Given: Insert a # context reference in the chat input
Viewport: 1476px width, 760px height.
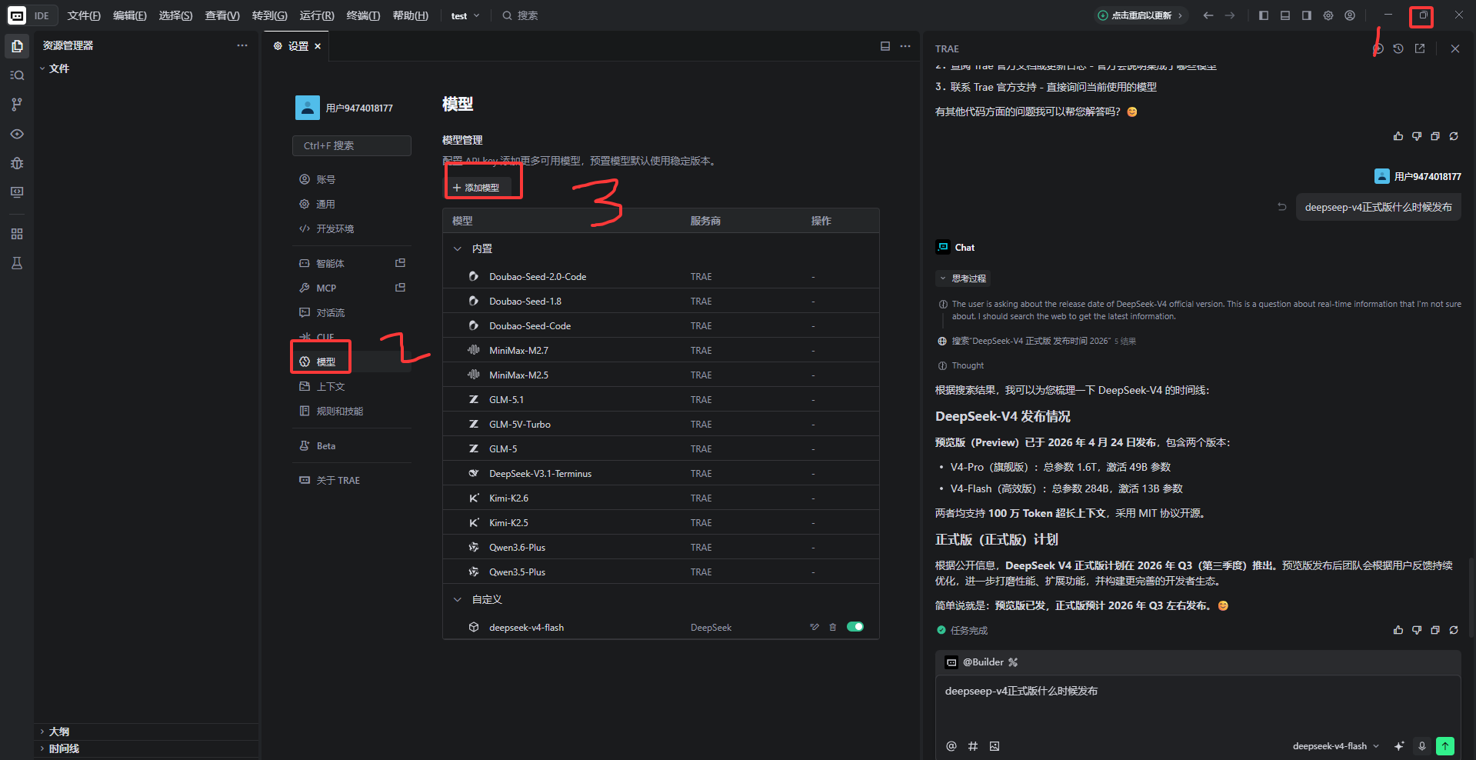Looking at the screenshot, I should point(973,746).
